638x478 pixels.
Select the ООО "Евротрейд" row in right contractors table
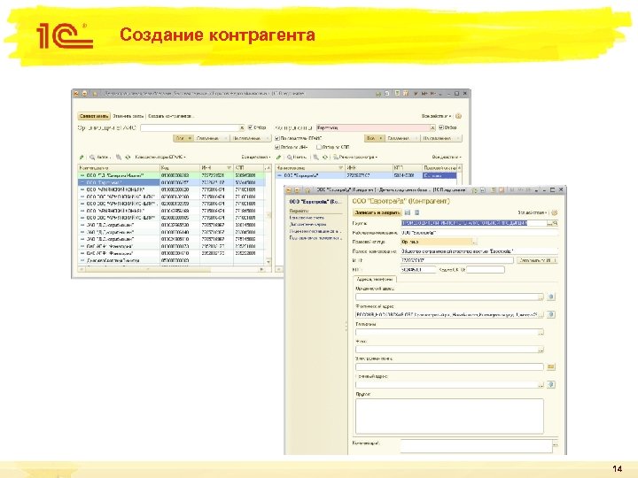366,175
